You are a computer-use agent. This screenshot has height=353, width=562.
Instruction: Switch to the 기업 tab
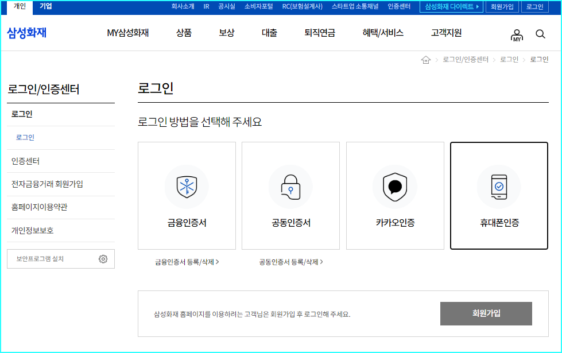[45, 6]
